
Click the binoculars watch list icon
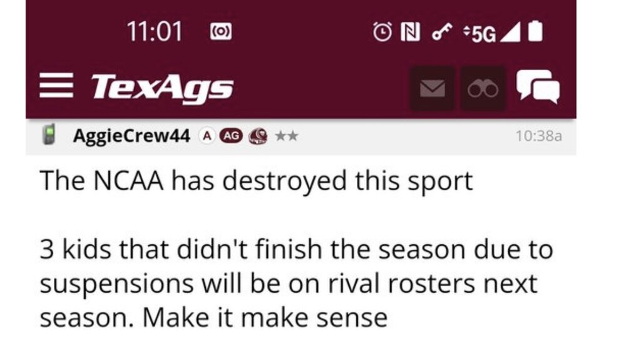[483, 89]
